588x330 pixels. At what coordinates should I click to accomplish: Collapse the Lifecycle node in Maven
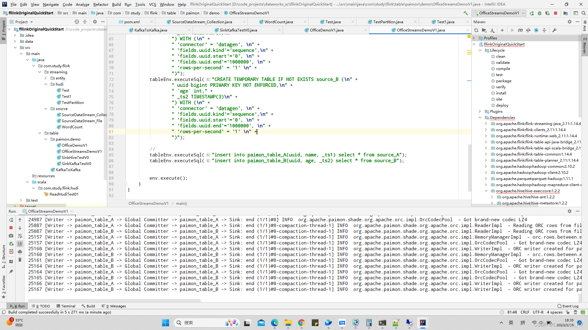(x=480, y=50)
